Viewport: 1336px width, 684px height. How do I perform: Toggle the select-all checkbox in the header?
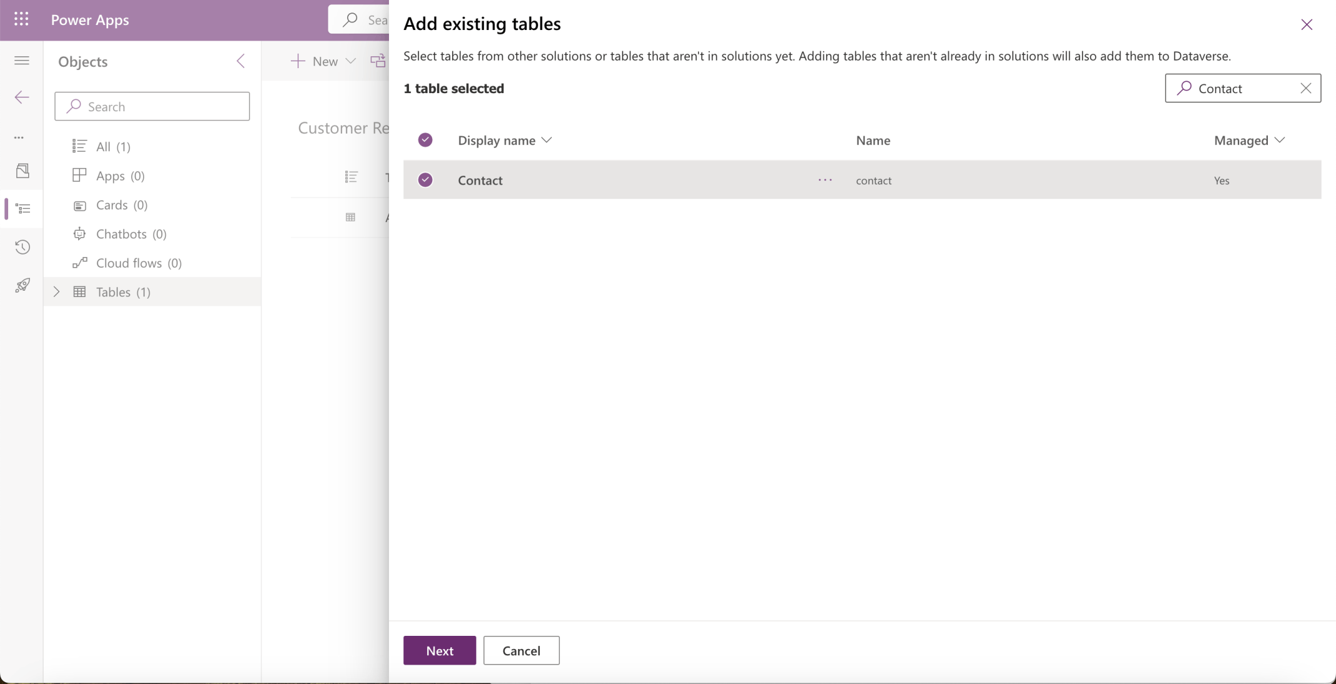[425, 139]
